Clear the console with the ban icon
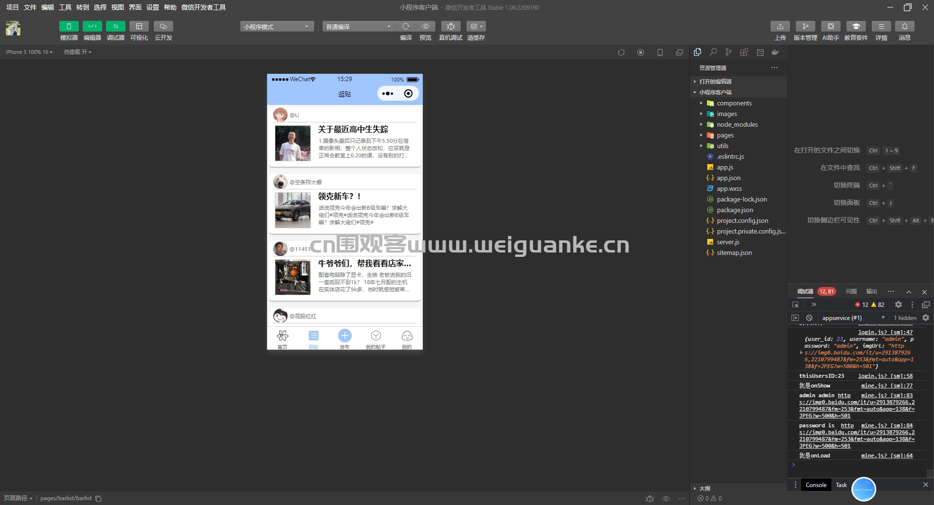The height and width of the screenshot is (505, 934). 809,318
